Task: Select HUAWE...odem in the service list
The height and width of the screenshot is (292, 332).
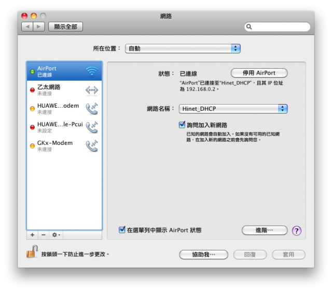Action: coord(64,109)
